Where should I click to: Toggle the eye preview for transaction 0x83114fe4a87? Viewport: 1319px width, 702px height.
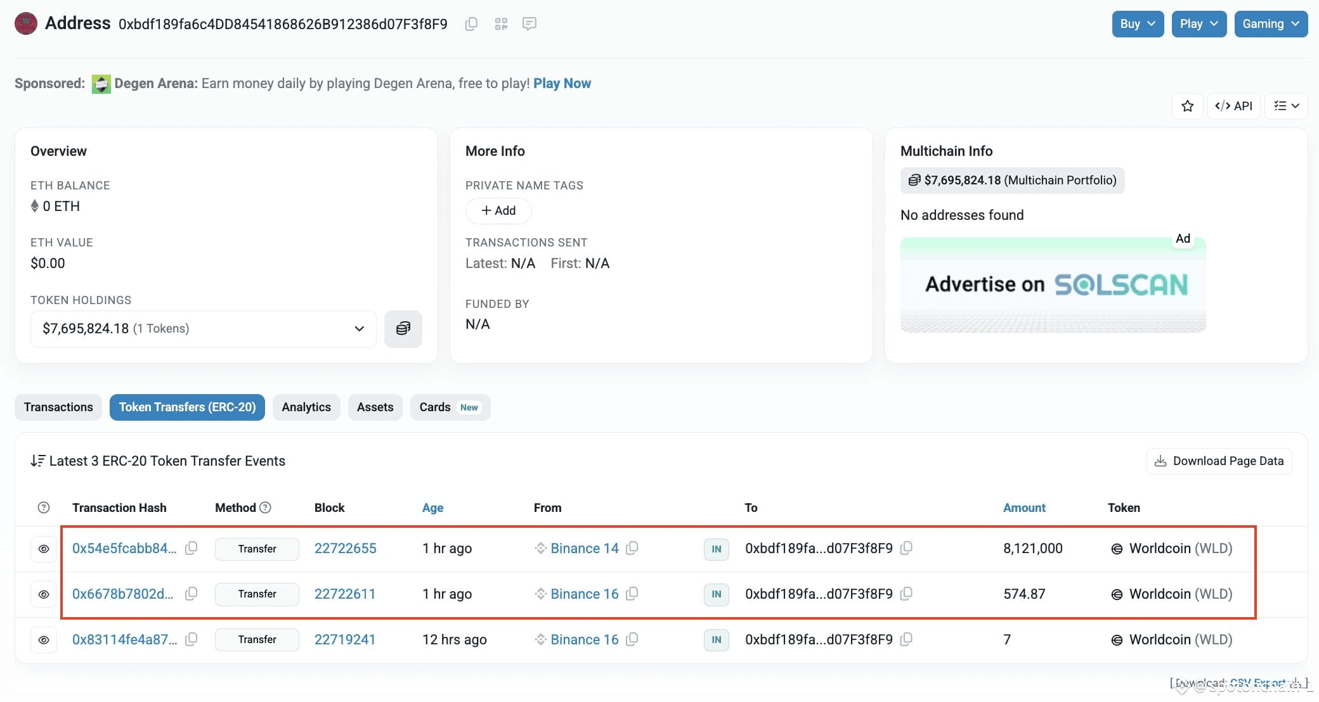pyautogui.click(x=44, y=640)
